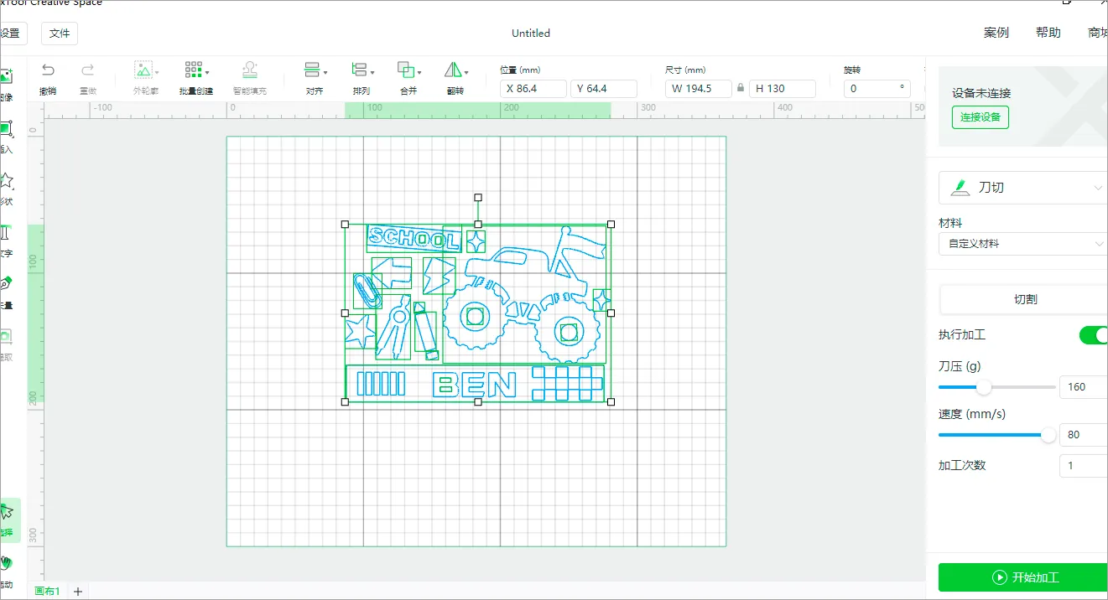Open the Align dropdown arrow

pos(325,73)
